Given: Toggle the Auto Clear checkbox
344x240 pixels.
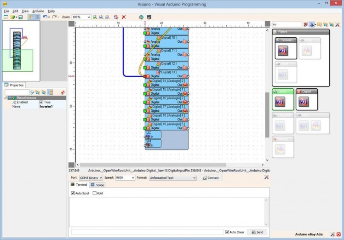Looking at the screenshot, I should coord(227,232).
